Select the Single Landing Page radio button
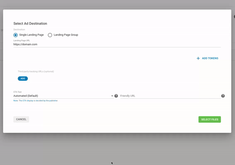The width and height of the screenshot is (235, 165). point(16,35)
